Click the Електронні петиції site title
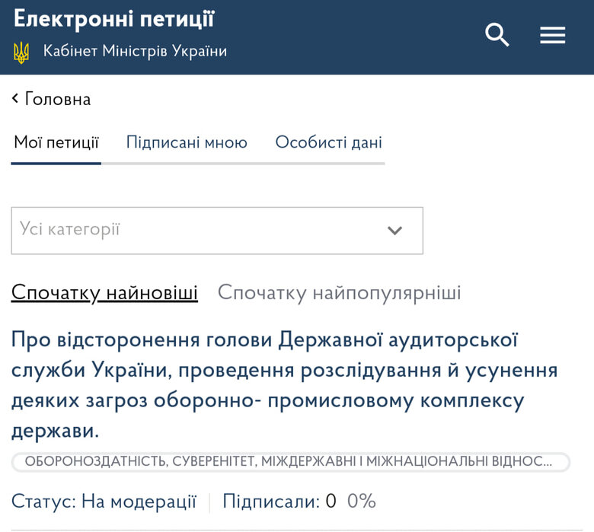 (x=114, y=19)
